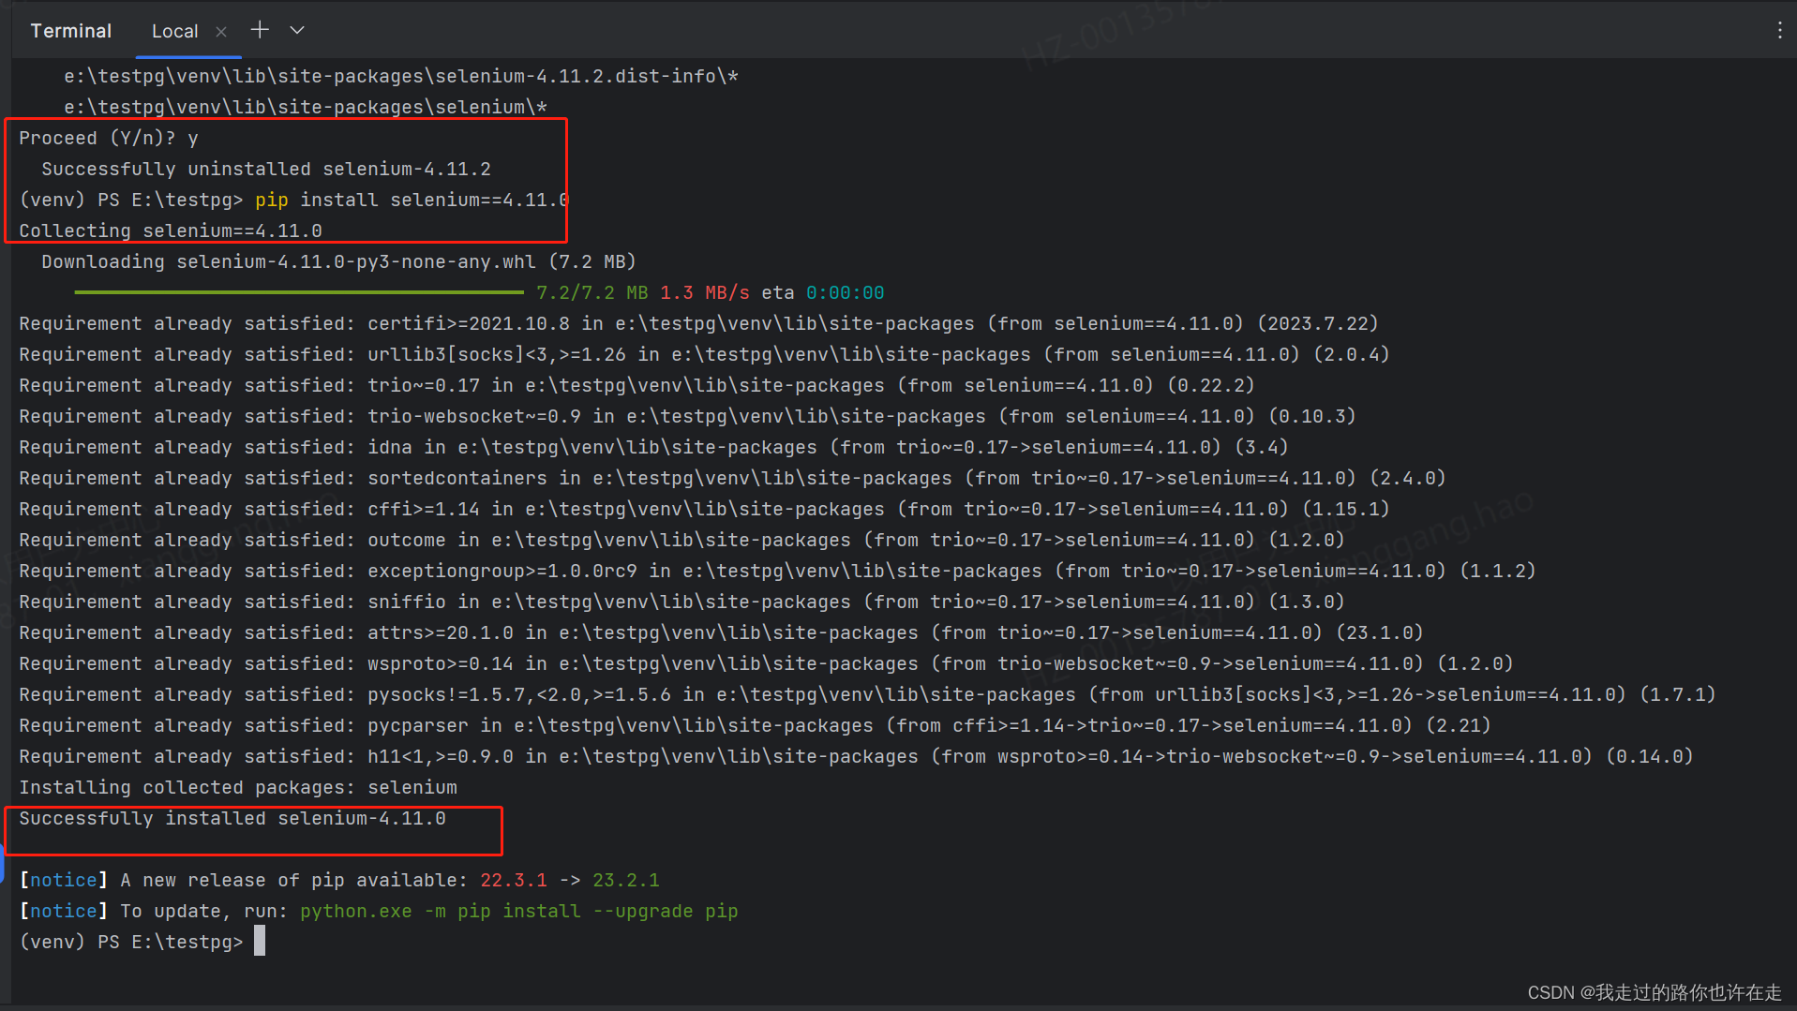
Task: Click the trio~=0.17 in site-packages line
Action: [636, 385]
